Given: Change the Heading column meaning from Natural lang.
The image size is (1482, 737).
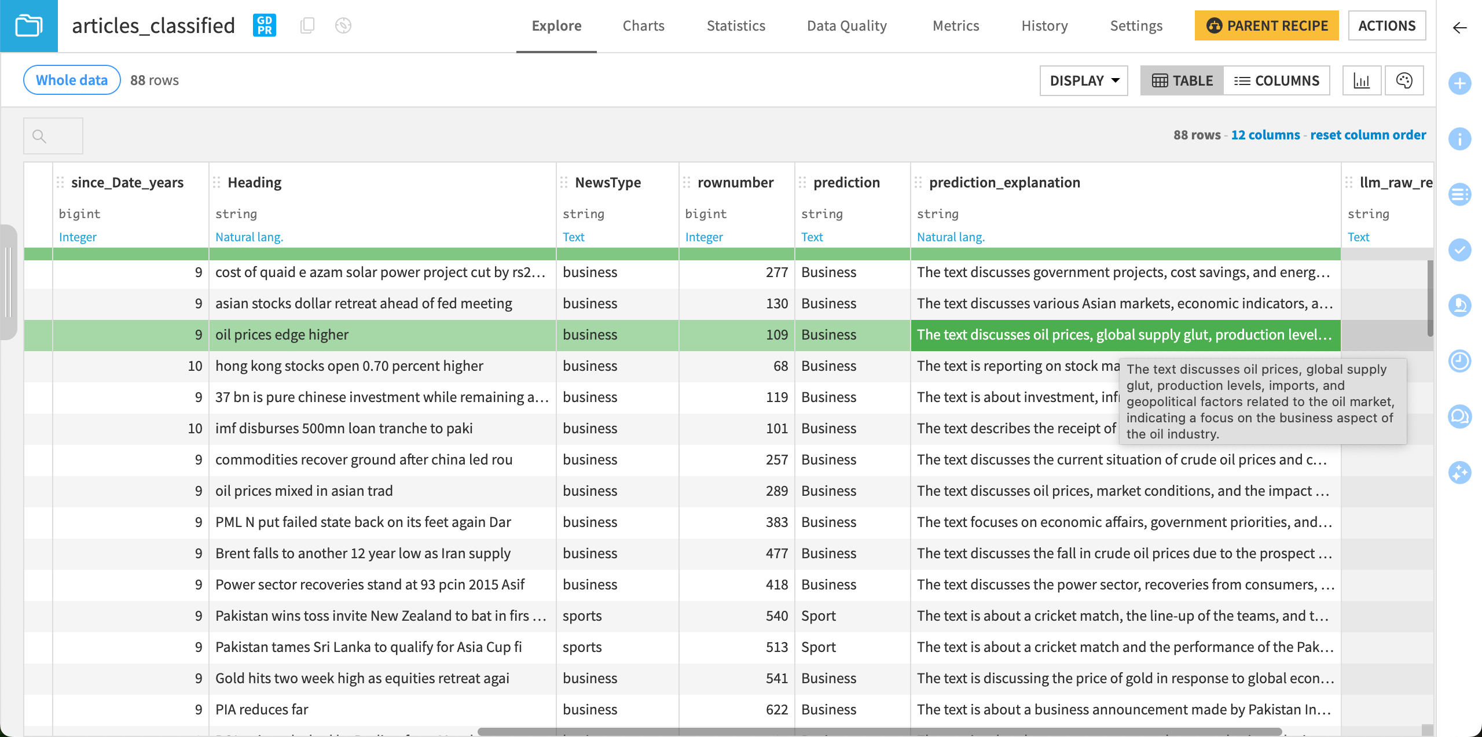Looking at the screenshot, I should pos(249,237).
